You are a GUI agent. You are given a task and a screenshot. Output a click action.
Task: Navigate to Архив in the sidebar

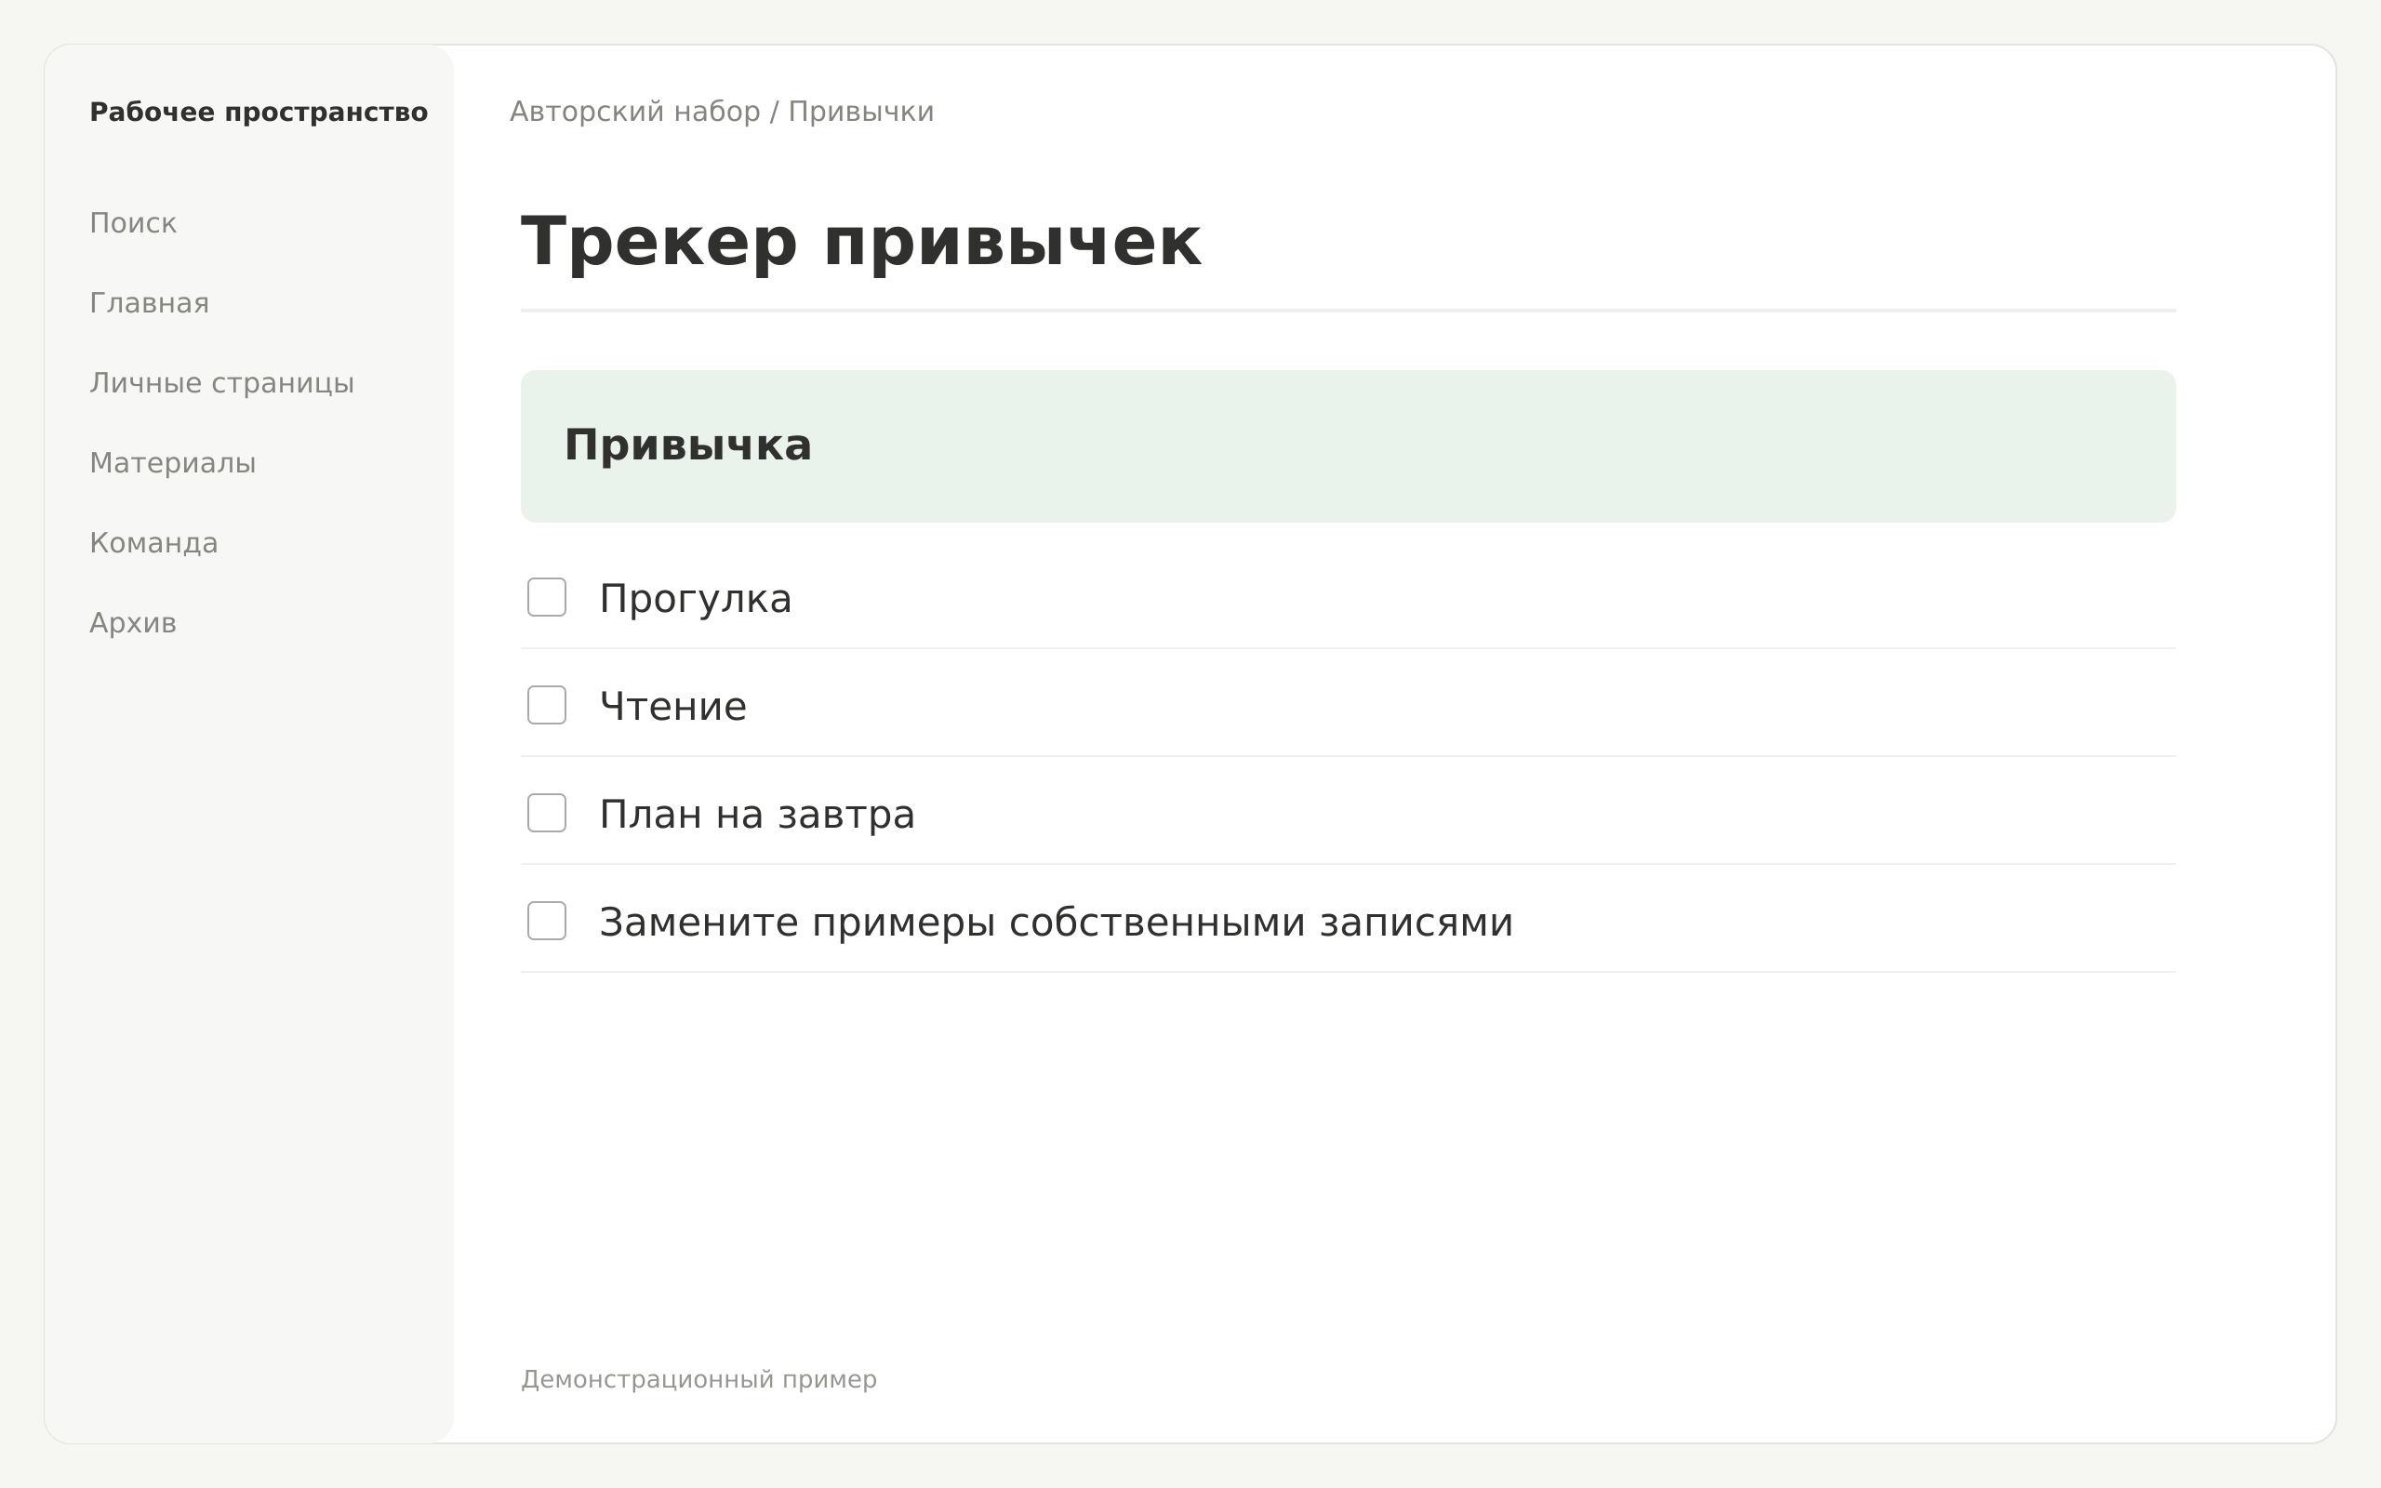pos(133,623)
